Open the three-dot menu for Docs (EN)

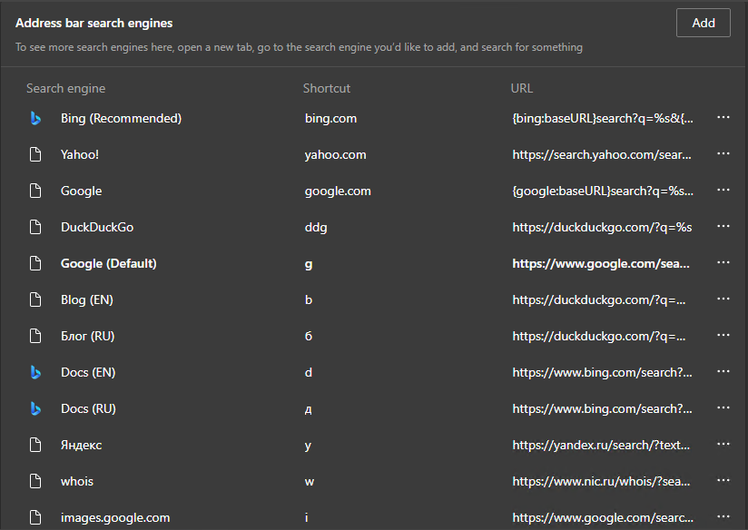coord(723,371)
